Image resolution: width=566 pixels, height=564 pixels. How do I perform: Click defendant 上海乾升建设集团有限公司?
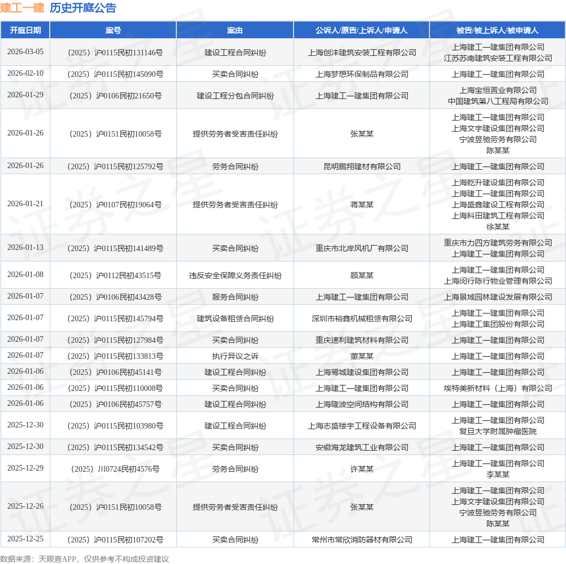[498, 182]
